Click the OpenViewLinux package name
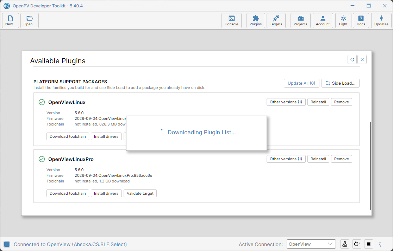393x251 pixels. [67, 102]
